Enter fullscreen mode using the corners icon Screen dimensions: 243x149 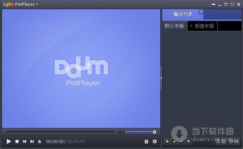232,4
